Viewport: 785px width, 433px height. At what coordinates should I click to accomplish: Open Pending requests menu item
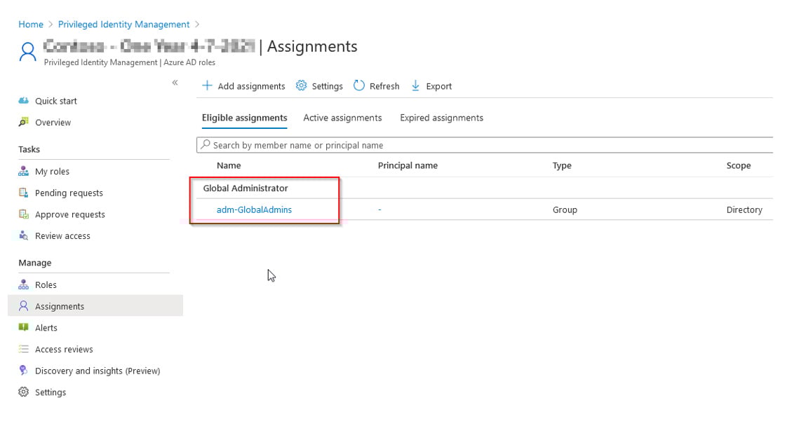[69, 193]
